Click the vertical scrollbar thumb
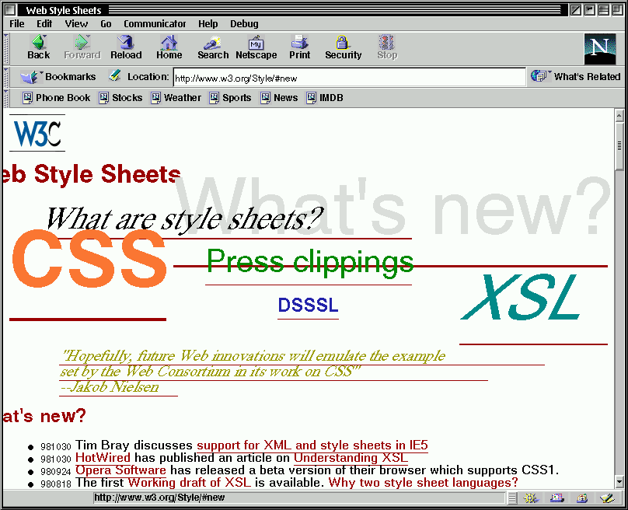This screenshot has width=628, height=510. tap(619, 146)
